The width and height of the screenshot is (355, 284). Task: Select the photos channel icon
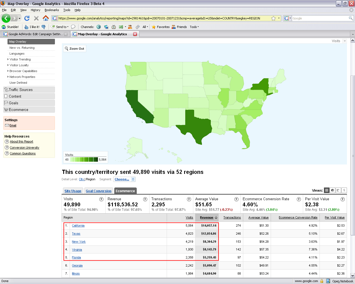pyautogui.click(x=106, y=27)
